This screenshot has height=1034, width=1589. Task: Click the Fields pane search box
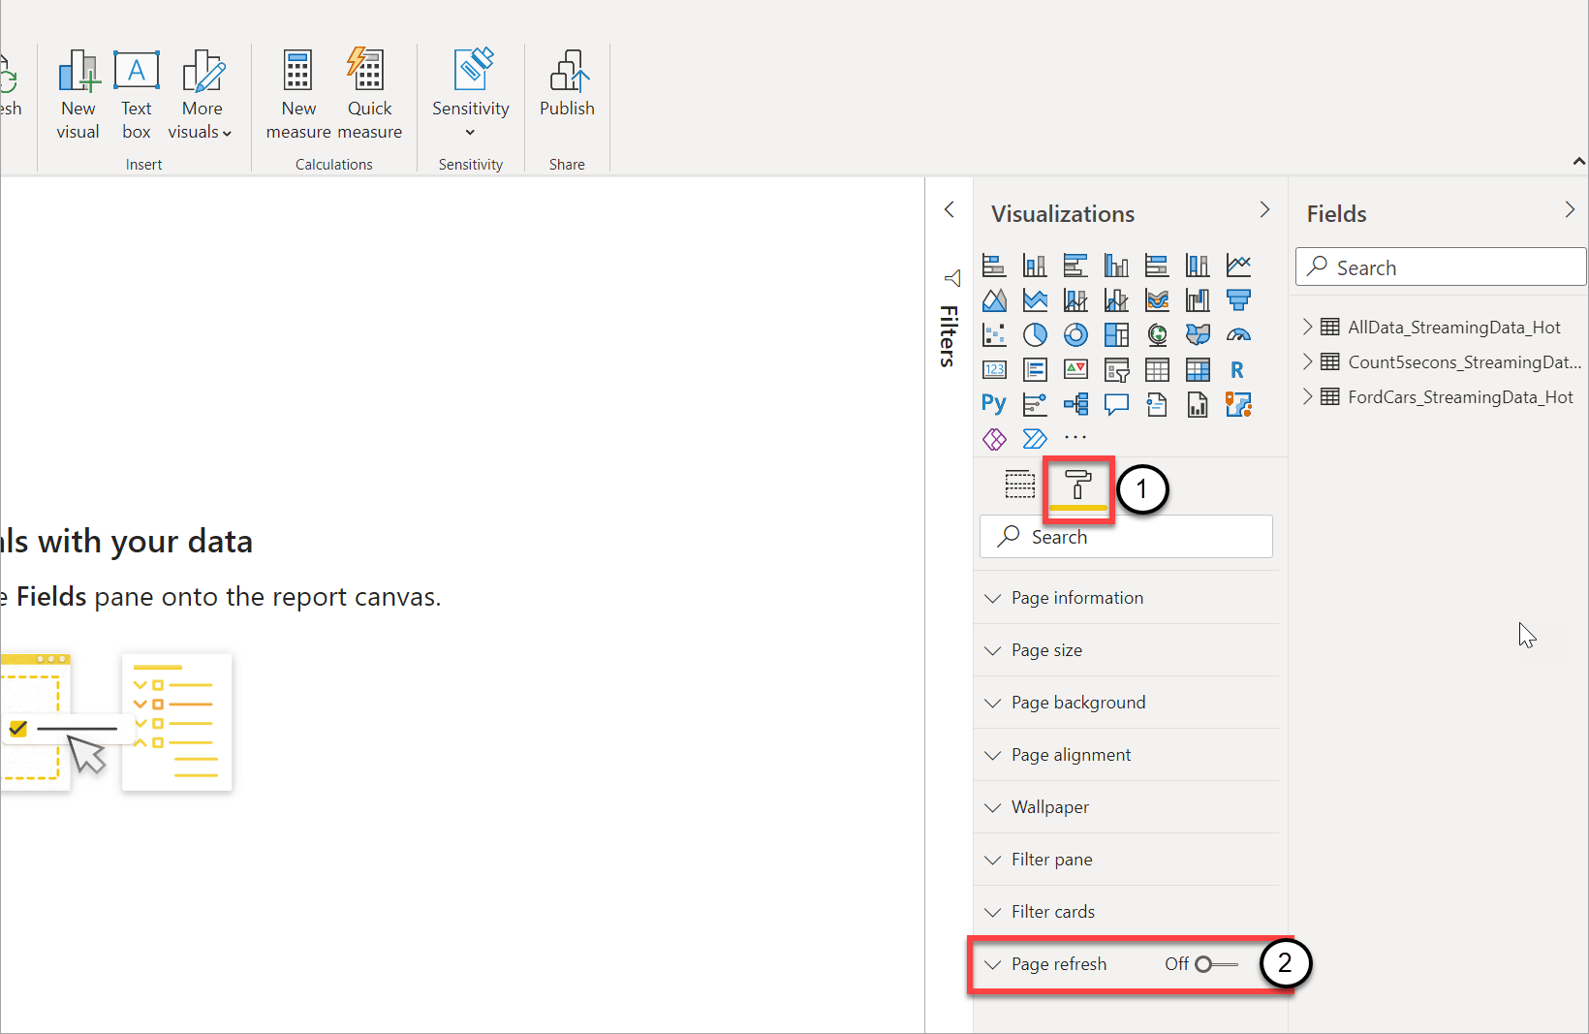click(x=1440, y=266)
